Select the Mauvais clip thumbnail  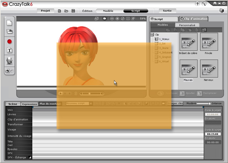pos(188,68)
